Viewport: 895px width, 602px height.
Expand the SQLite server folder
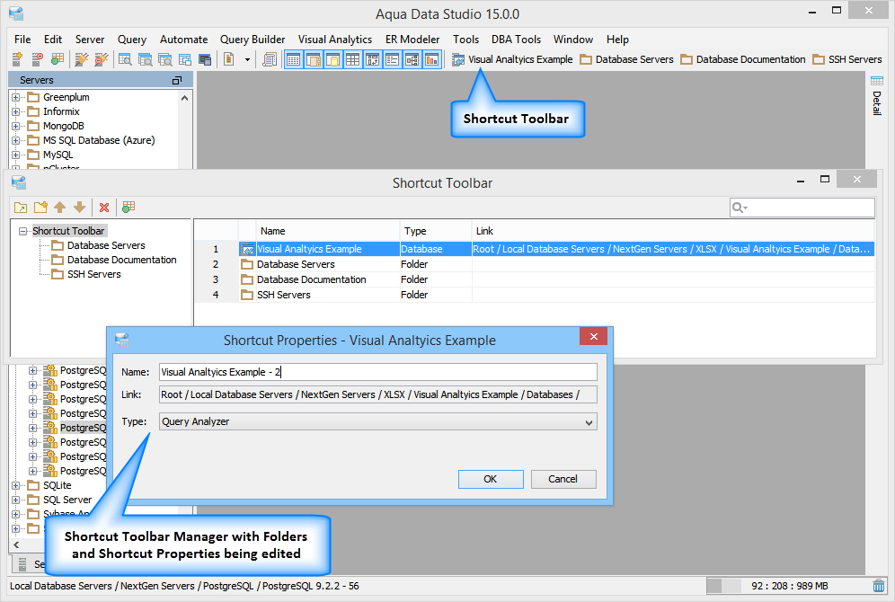point(16,485)
